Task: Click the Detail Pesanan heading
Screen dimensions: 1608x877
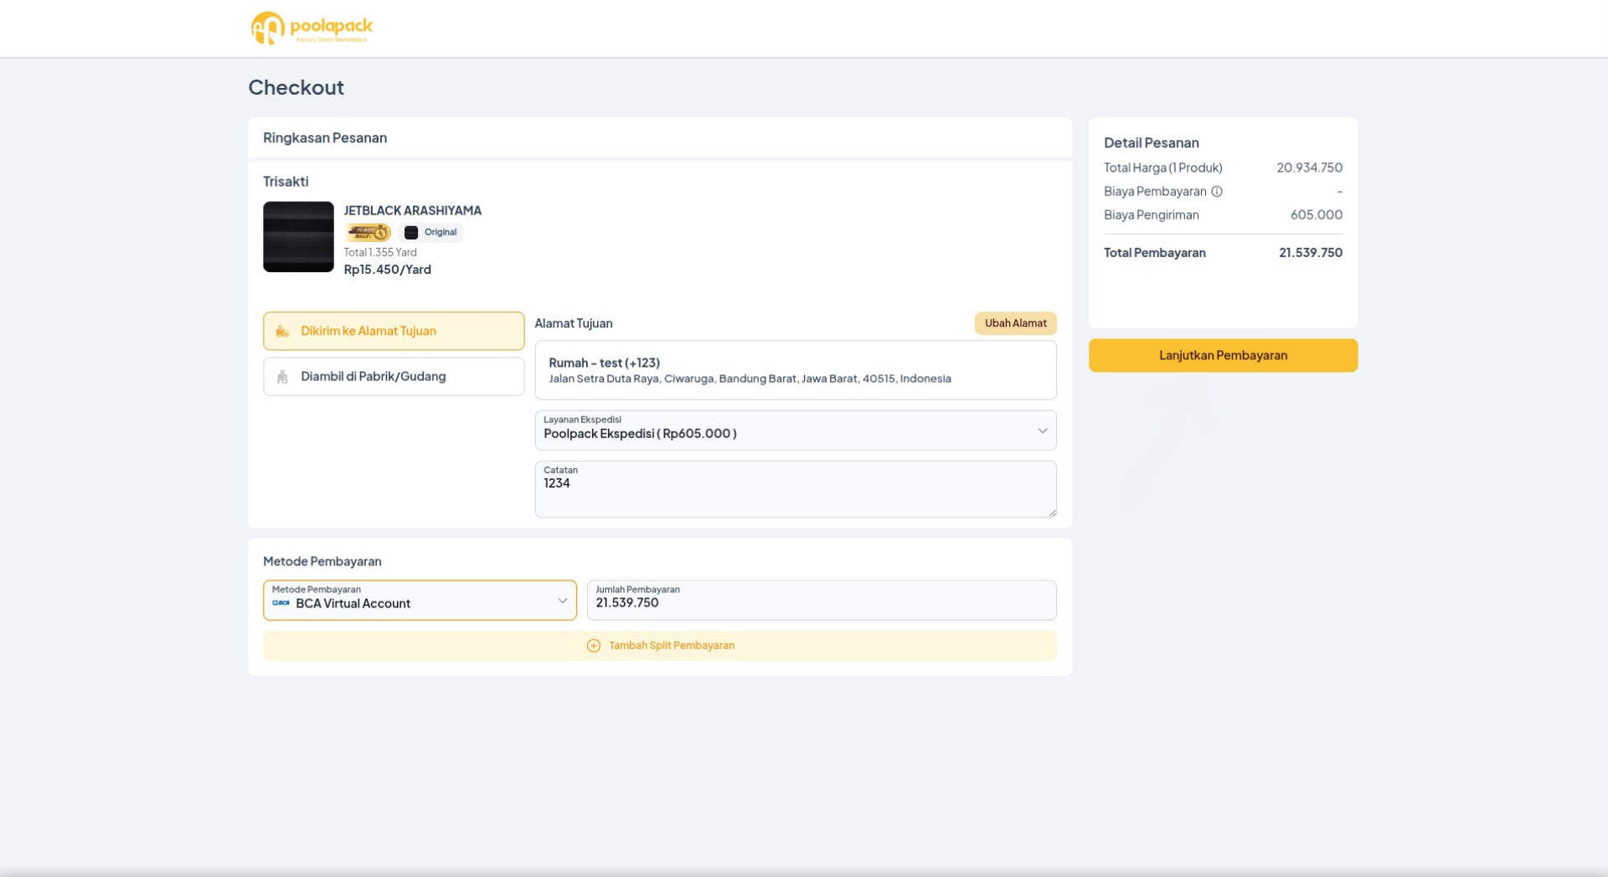Action: point(1152,143)
